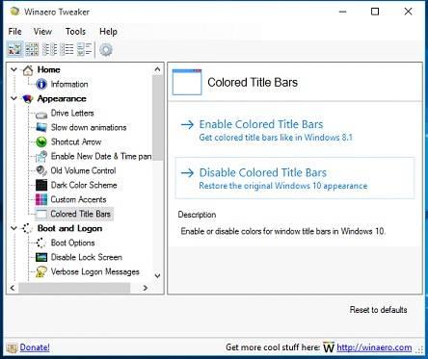Click the Home house icon in tree
Image resolution: width=428 pixels, height=359 pixels.
tap(28, 70)
